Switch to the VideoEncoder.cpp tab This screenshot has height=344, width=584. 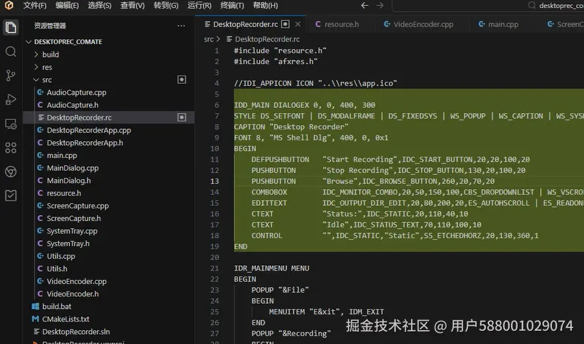point(422,24)
